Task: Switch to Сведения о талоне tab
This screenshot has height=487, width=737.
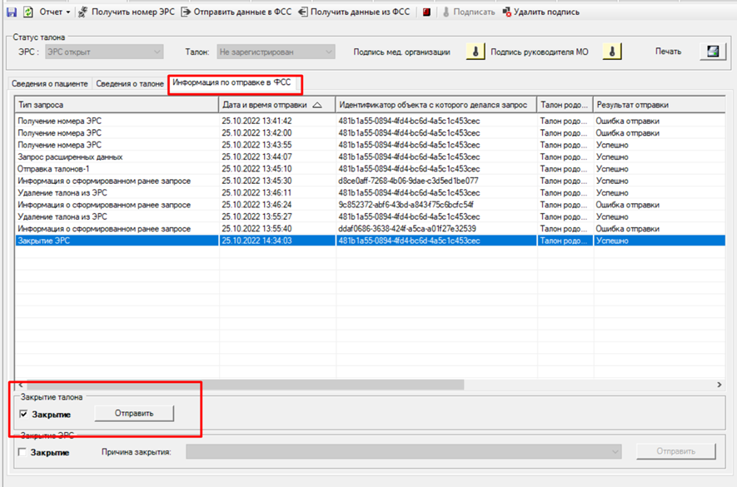Action: (130, 84)
